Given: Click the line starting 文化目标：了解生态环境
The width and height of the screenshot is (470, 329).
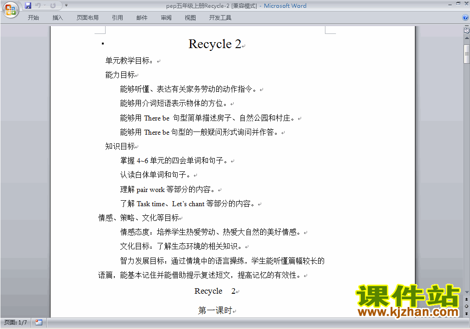Looking at the screenshot, I should tap(181, 247).
